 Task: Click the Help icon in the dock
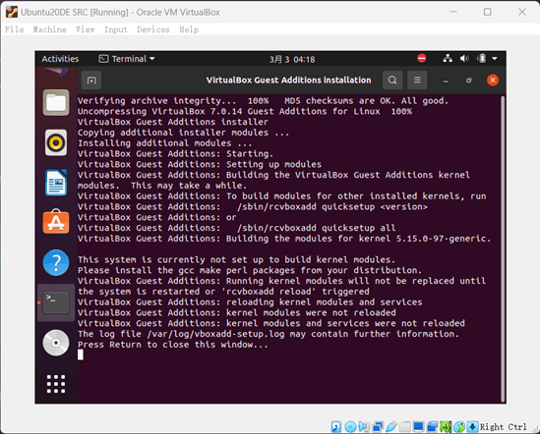(x=56, y=262)
